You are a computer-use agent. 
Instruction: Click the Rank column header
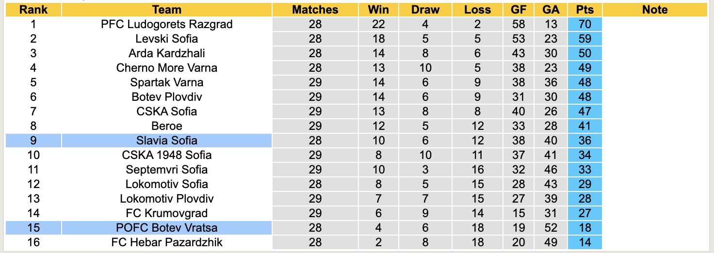coord(33,10)
